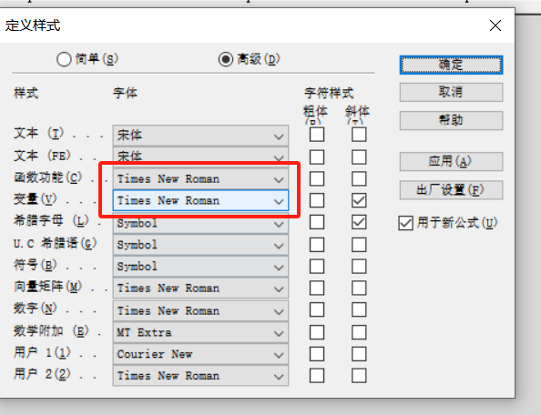Viewport: 541px width, 415px height.
Task: Click the 字符样式 column header
Action: tap(329, 93)
